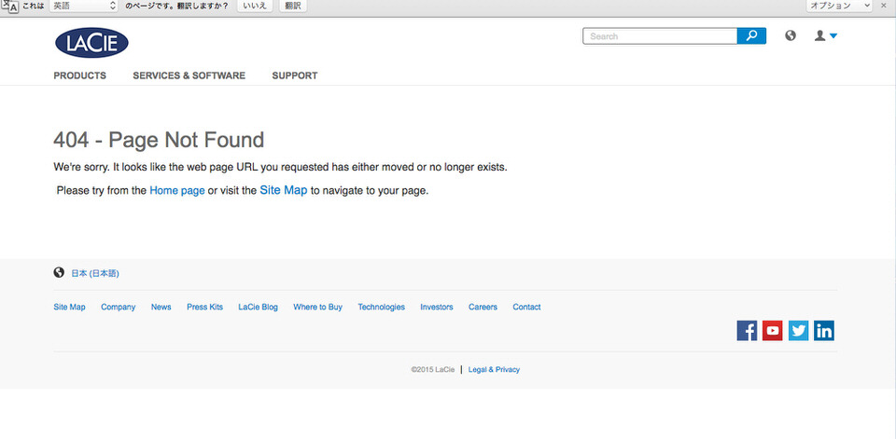Click the いいえ button in translate bar
This screenshot has height=439, width=896.
click(254, 6)
